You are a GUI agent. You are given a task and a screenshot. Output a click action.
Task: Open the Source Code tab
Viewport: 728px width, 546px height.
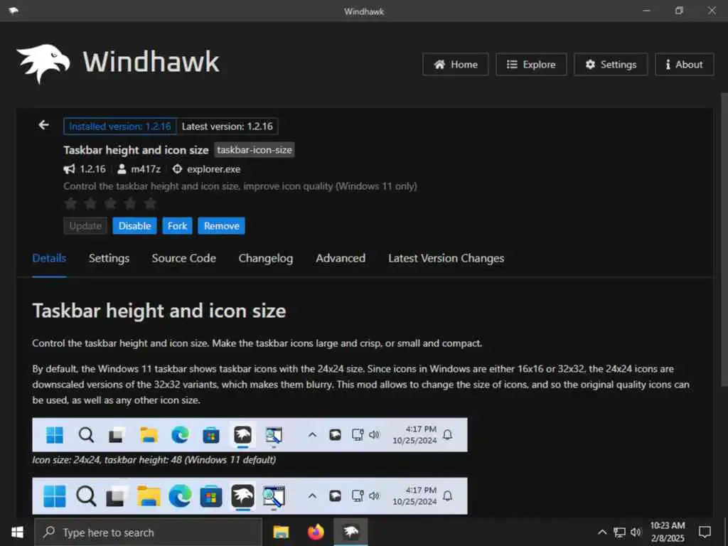pos(184,258)
